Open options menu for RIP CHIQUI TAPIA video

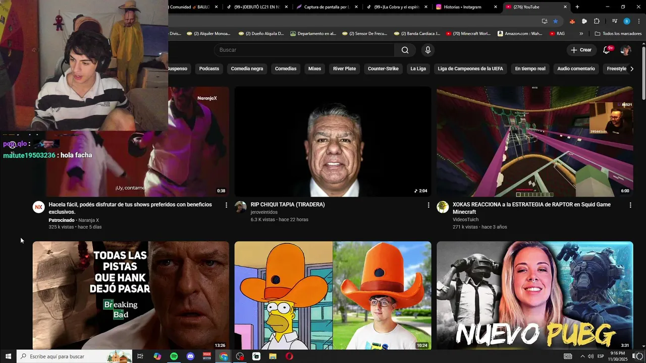pyautogui.click(x=428, y=205)
